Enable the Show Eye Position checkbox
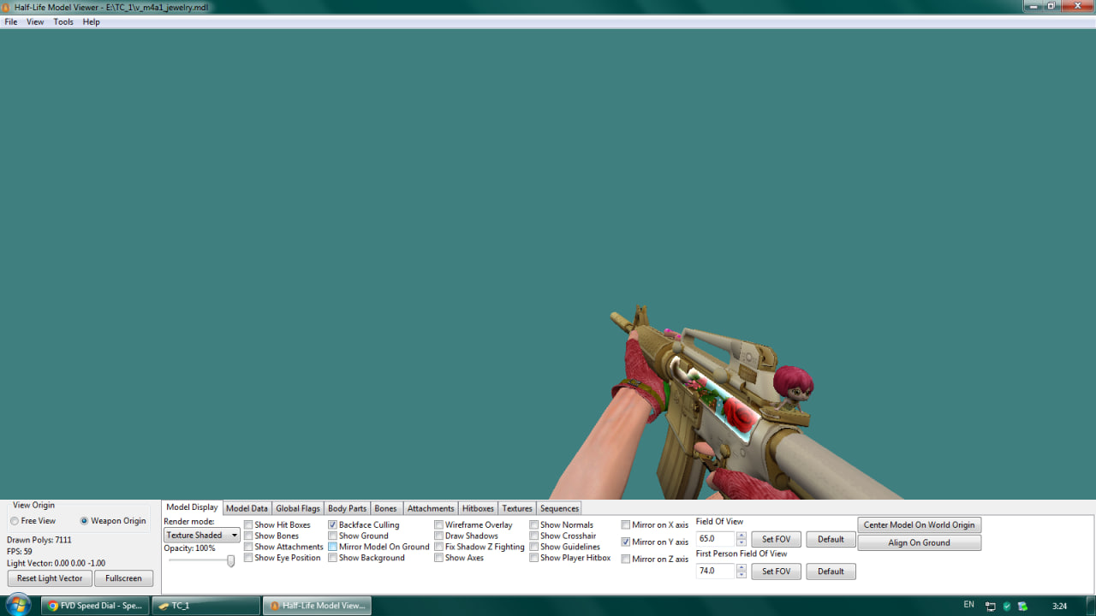 248,559
